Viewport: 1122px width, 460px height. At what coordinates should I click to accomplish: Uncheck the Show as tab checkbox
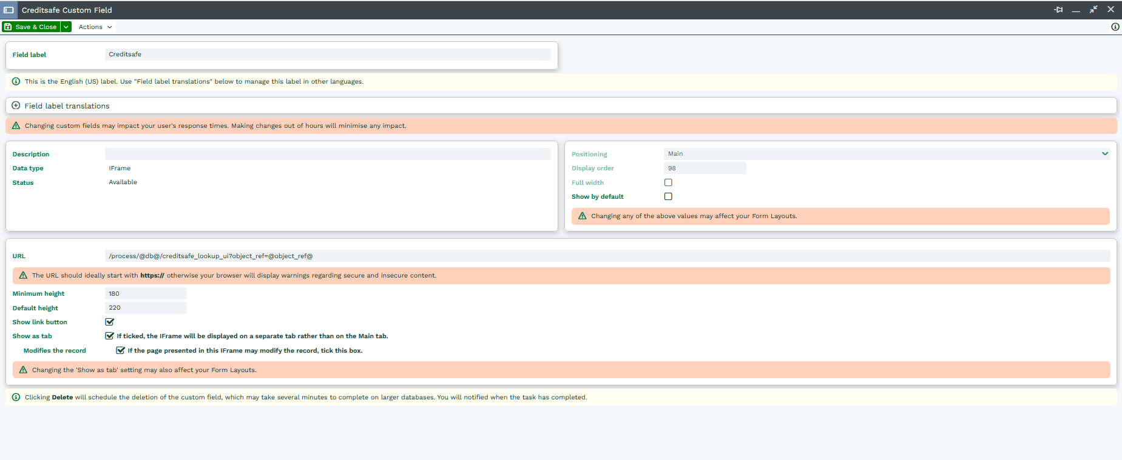pos(110,336)
